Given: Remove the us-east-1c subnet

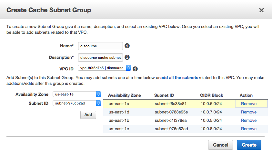Looking at the screenshot, I should 249,104.
